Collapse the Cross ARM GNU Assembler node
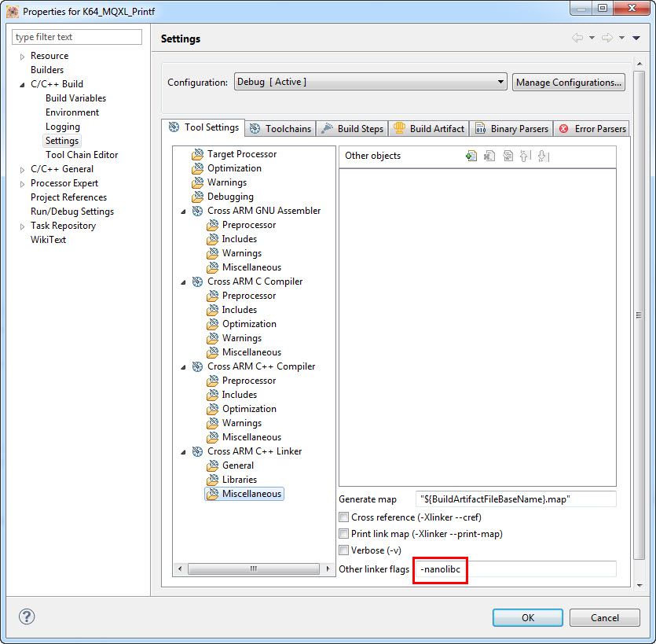The image size is (656, 644). coord(183,212)
